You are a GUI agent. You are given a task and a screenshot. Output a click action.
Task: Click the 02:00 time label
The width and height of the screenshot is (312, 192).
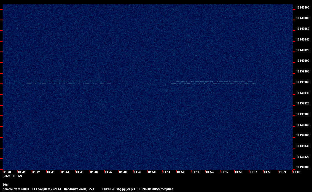pyautogui.click(x=297, y=172)
